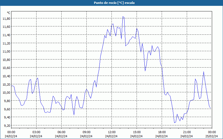Click the 10,20 y-axis label

(x=6, y=84)
